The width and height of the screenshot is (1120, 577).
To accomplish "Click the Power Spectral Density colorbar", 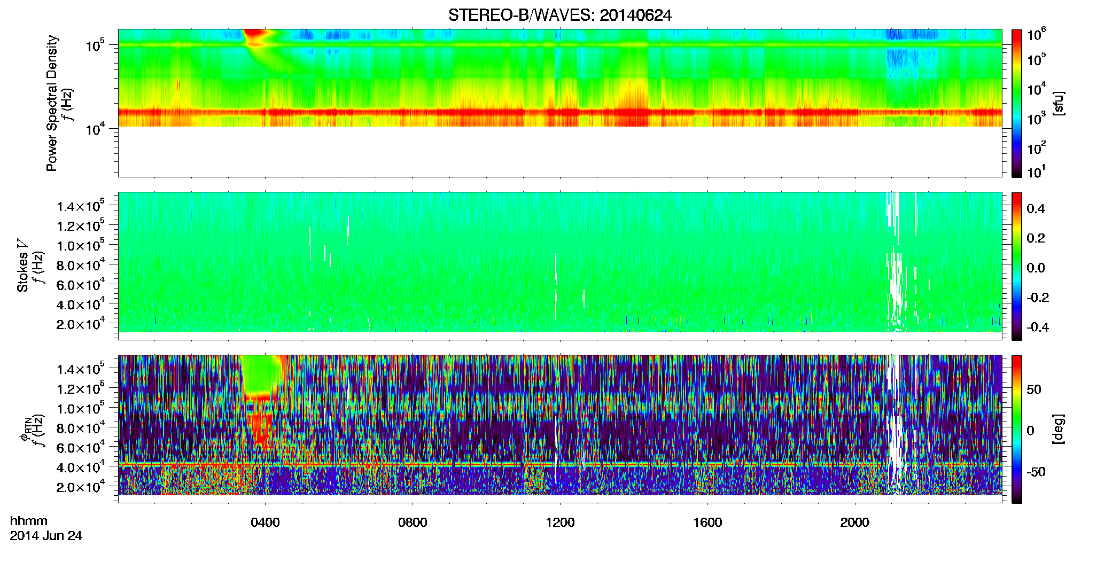I will pyautogui.click(x=1017, y=103).
